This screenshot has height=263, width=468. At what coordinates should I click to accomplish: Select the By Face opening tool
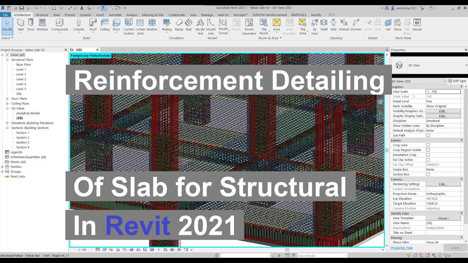(x=314, y=27)
